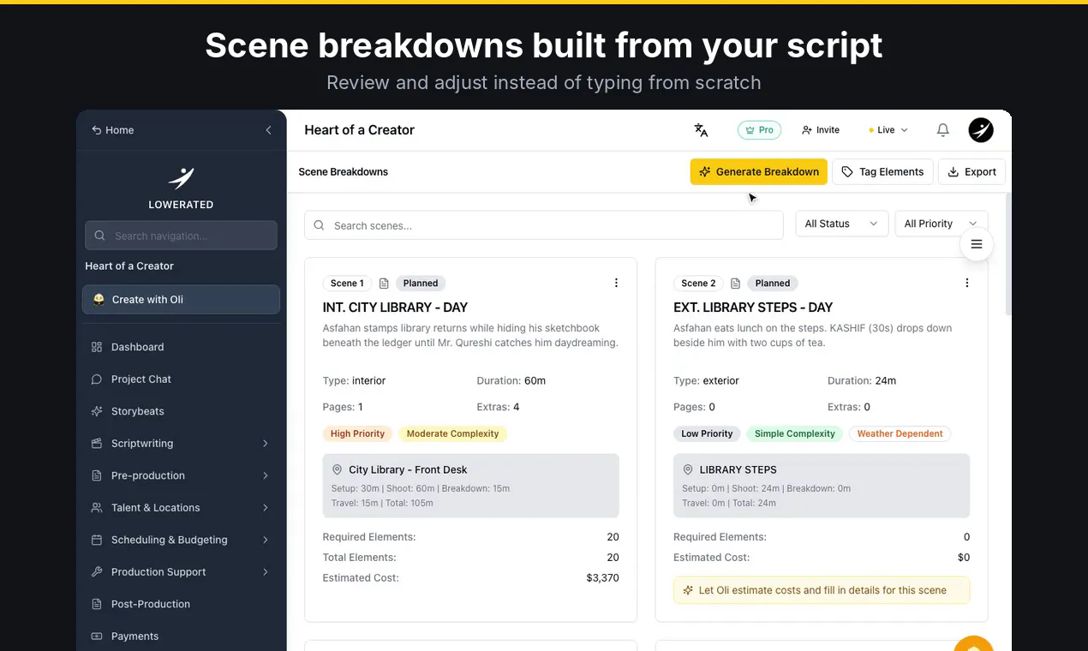
Task: Click City Library location pin icon
Action: click(x=337, y=470)
